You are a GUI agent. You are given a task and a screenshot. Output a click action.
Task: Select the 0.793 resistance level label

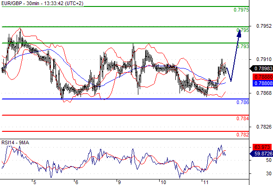tap(243, 46)
